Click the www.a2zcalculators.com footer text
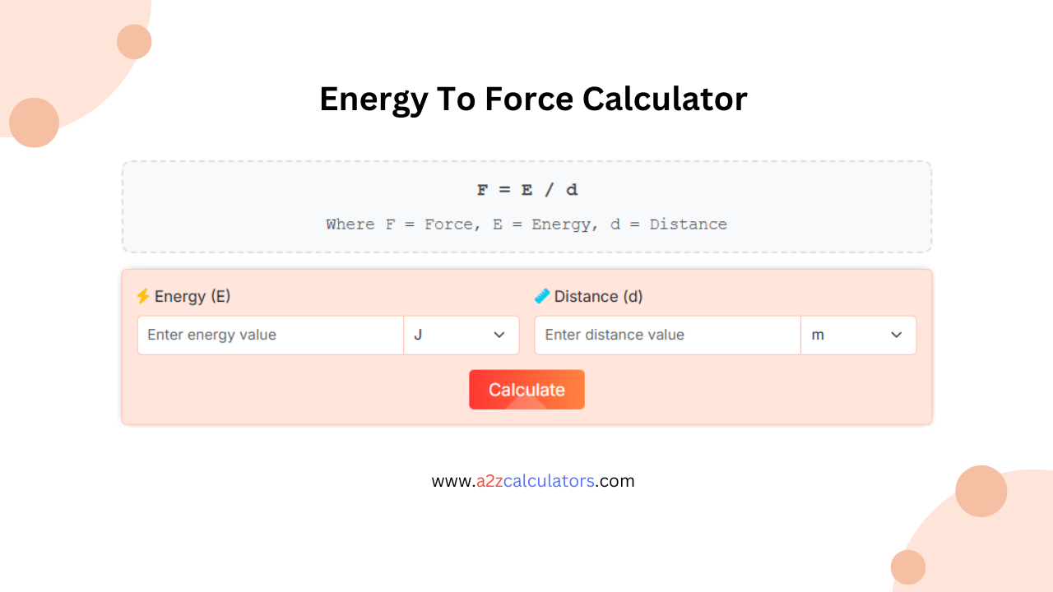The height and width of the screenshot is (592, 1053). 533,481
